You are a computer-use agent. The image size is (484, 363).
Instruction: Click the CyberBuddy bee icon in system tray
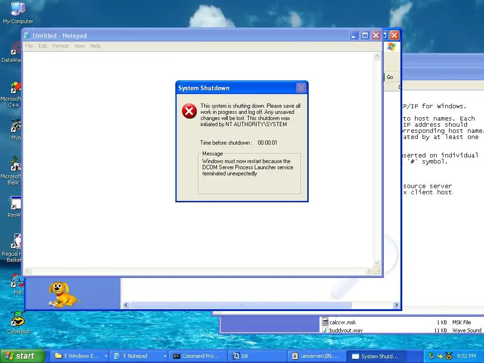(x=449, y=356)
